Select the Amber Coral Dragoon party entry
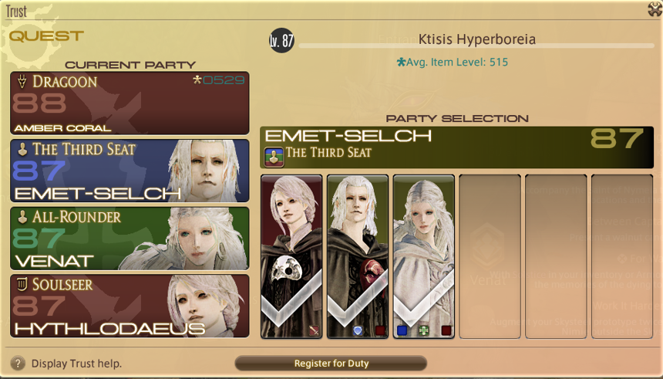This screenshot has height=379, width=663. pyautogui.click(x=130, y=103)
